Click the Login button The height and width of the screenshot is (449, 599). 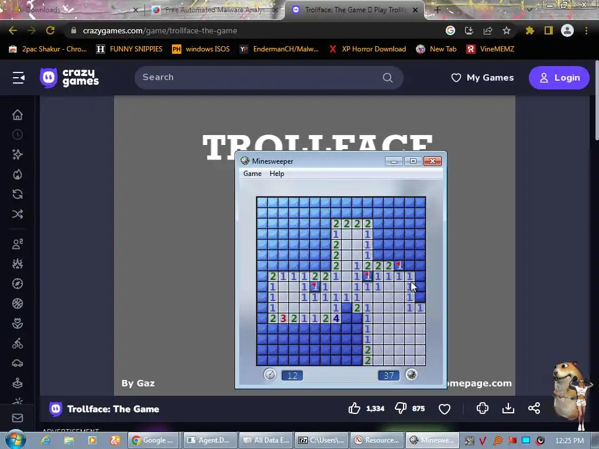[x=559, y=78]
